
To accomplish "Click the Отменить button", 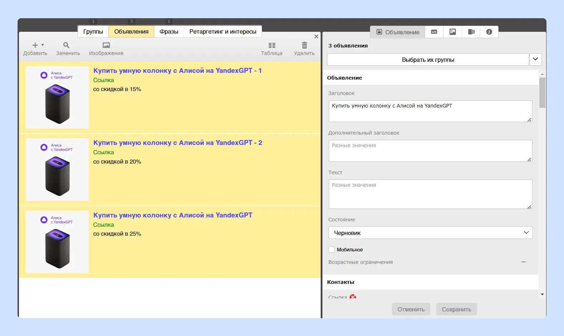I will pyautogui.click(x=411, y=309).
